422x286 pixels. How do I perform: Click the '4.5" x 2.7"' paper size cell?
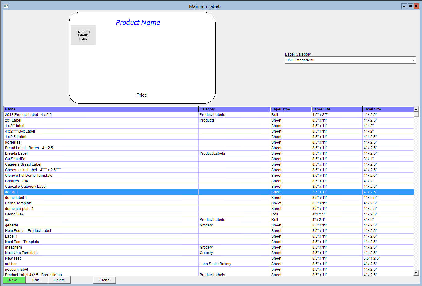pos(337,115)
